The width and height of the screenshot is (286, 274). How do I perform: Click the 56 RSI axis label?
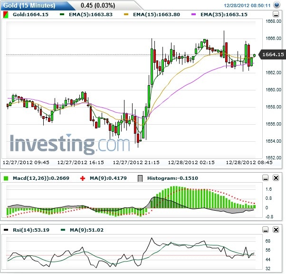click(268, 250)
